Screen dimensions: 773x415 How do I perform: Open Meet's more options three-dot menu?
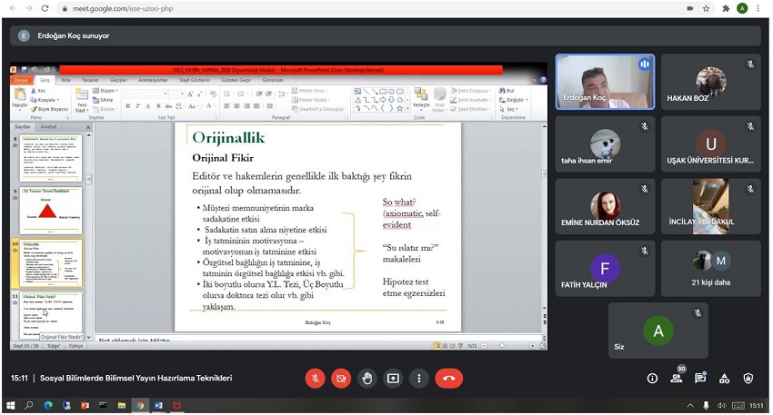point(418,379)
